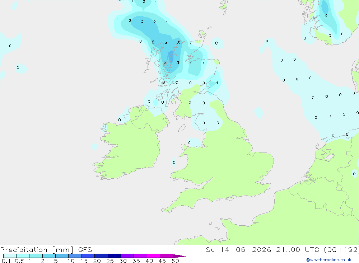Click the '35' legend scale label
The height and width of the screenshot is (263, 359).
click(136, 261)
